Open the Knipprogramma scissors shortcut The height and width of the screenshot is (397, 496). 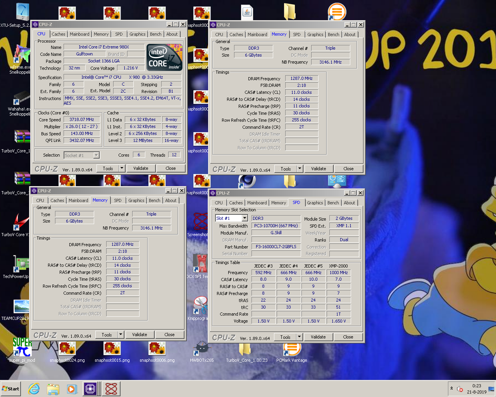click(200, 306)
